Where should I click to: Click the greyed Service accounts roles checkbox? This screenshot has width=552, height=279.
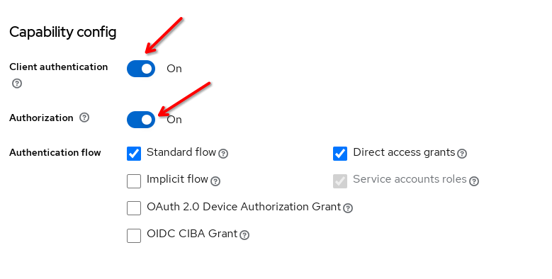coord(340,181)
